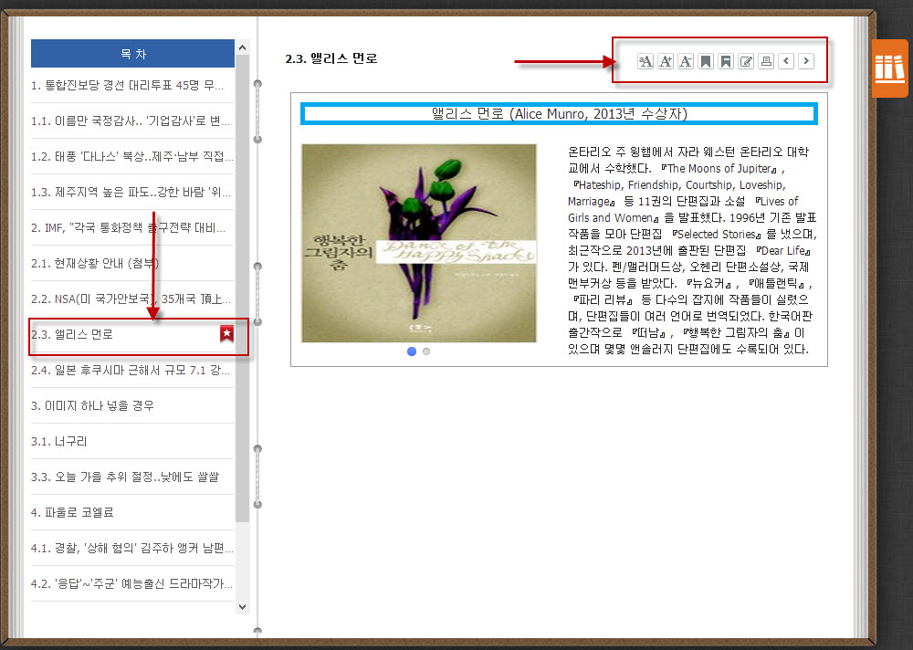The height and width of the screenshot is (650, 913).
Task: Open section 1.3. 제주지역 높은 파도
Action: (x=132, y=193)
